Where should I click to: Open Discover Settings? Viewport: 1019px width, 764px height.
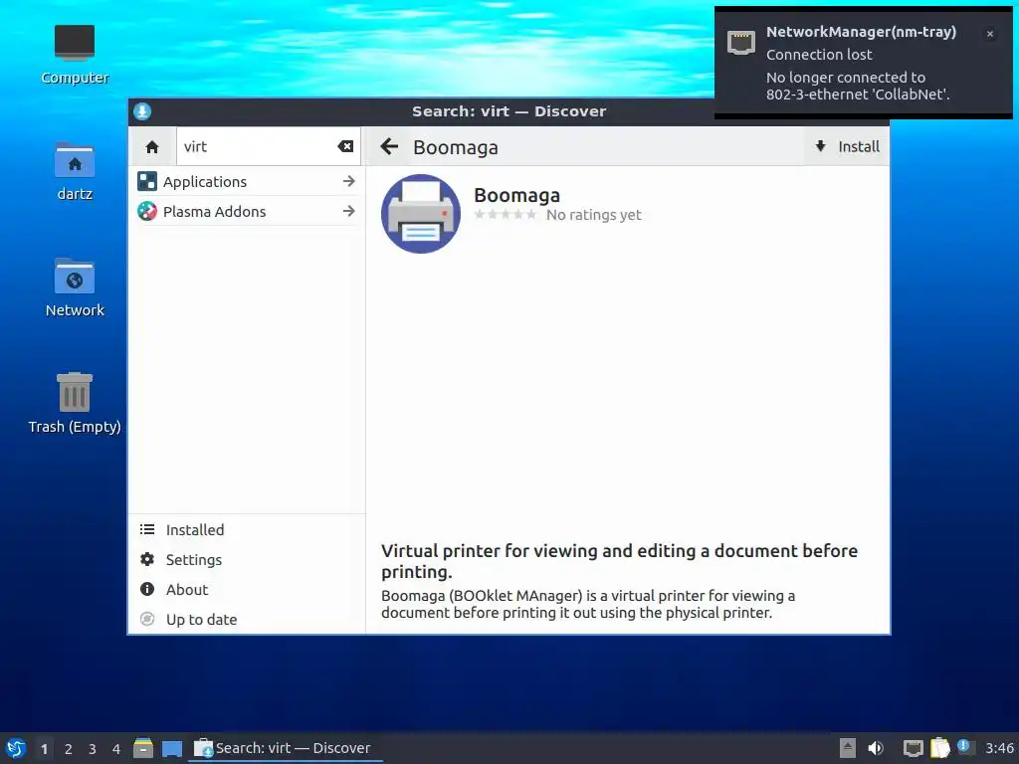(247, 559)
